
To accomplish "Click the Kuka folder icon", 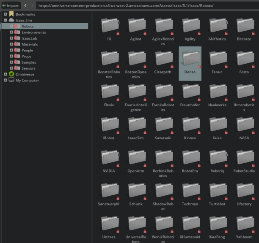I will coord(217,124).
